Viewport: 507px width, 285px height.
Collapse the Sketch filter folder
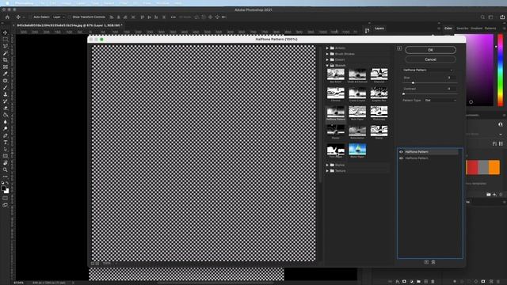click(x=327, y=66)
